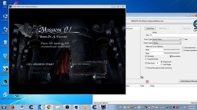Screen dimensions: 197x110
Task: Click the process name 00002474-DevilMayCry4SpecialEdition.exe
Action: pos(147,21)
